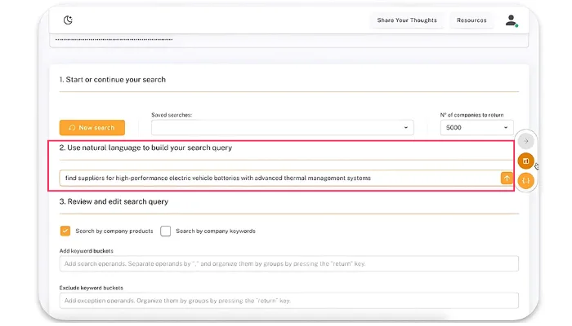Viewport: 572px width, 326px height.
Task: Expand the Saved searches dropdown
Action: tap(283, 128)
